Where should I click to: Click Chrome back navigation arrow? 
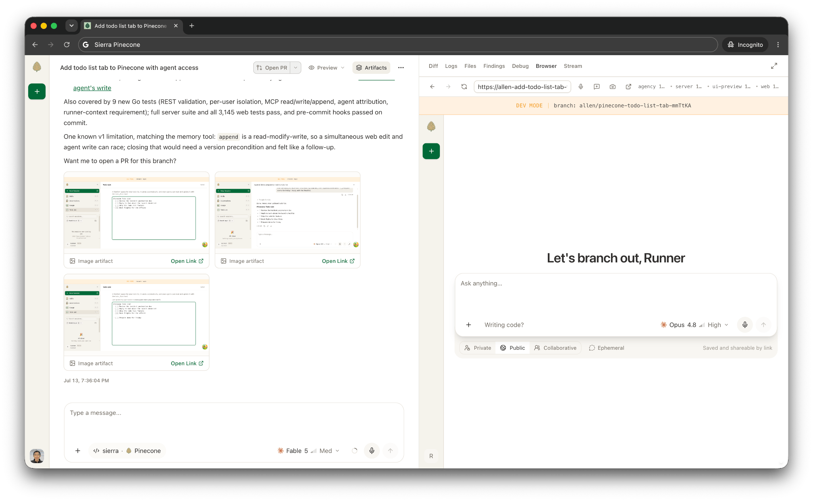pyautogui.click(x=35, y=45)
